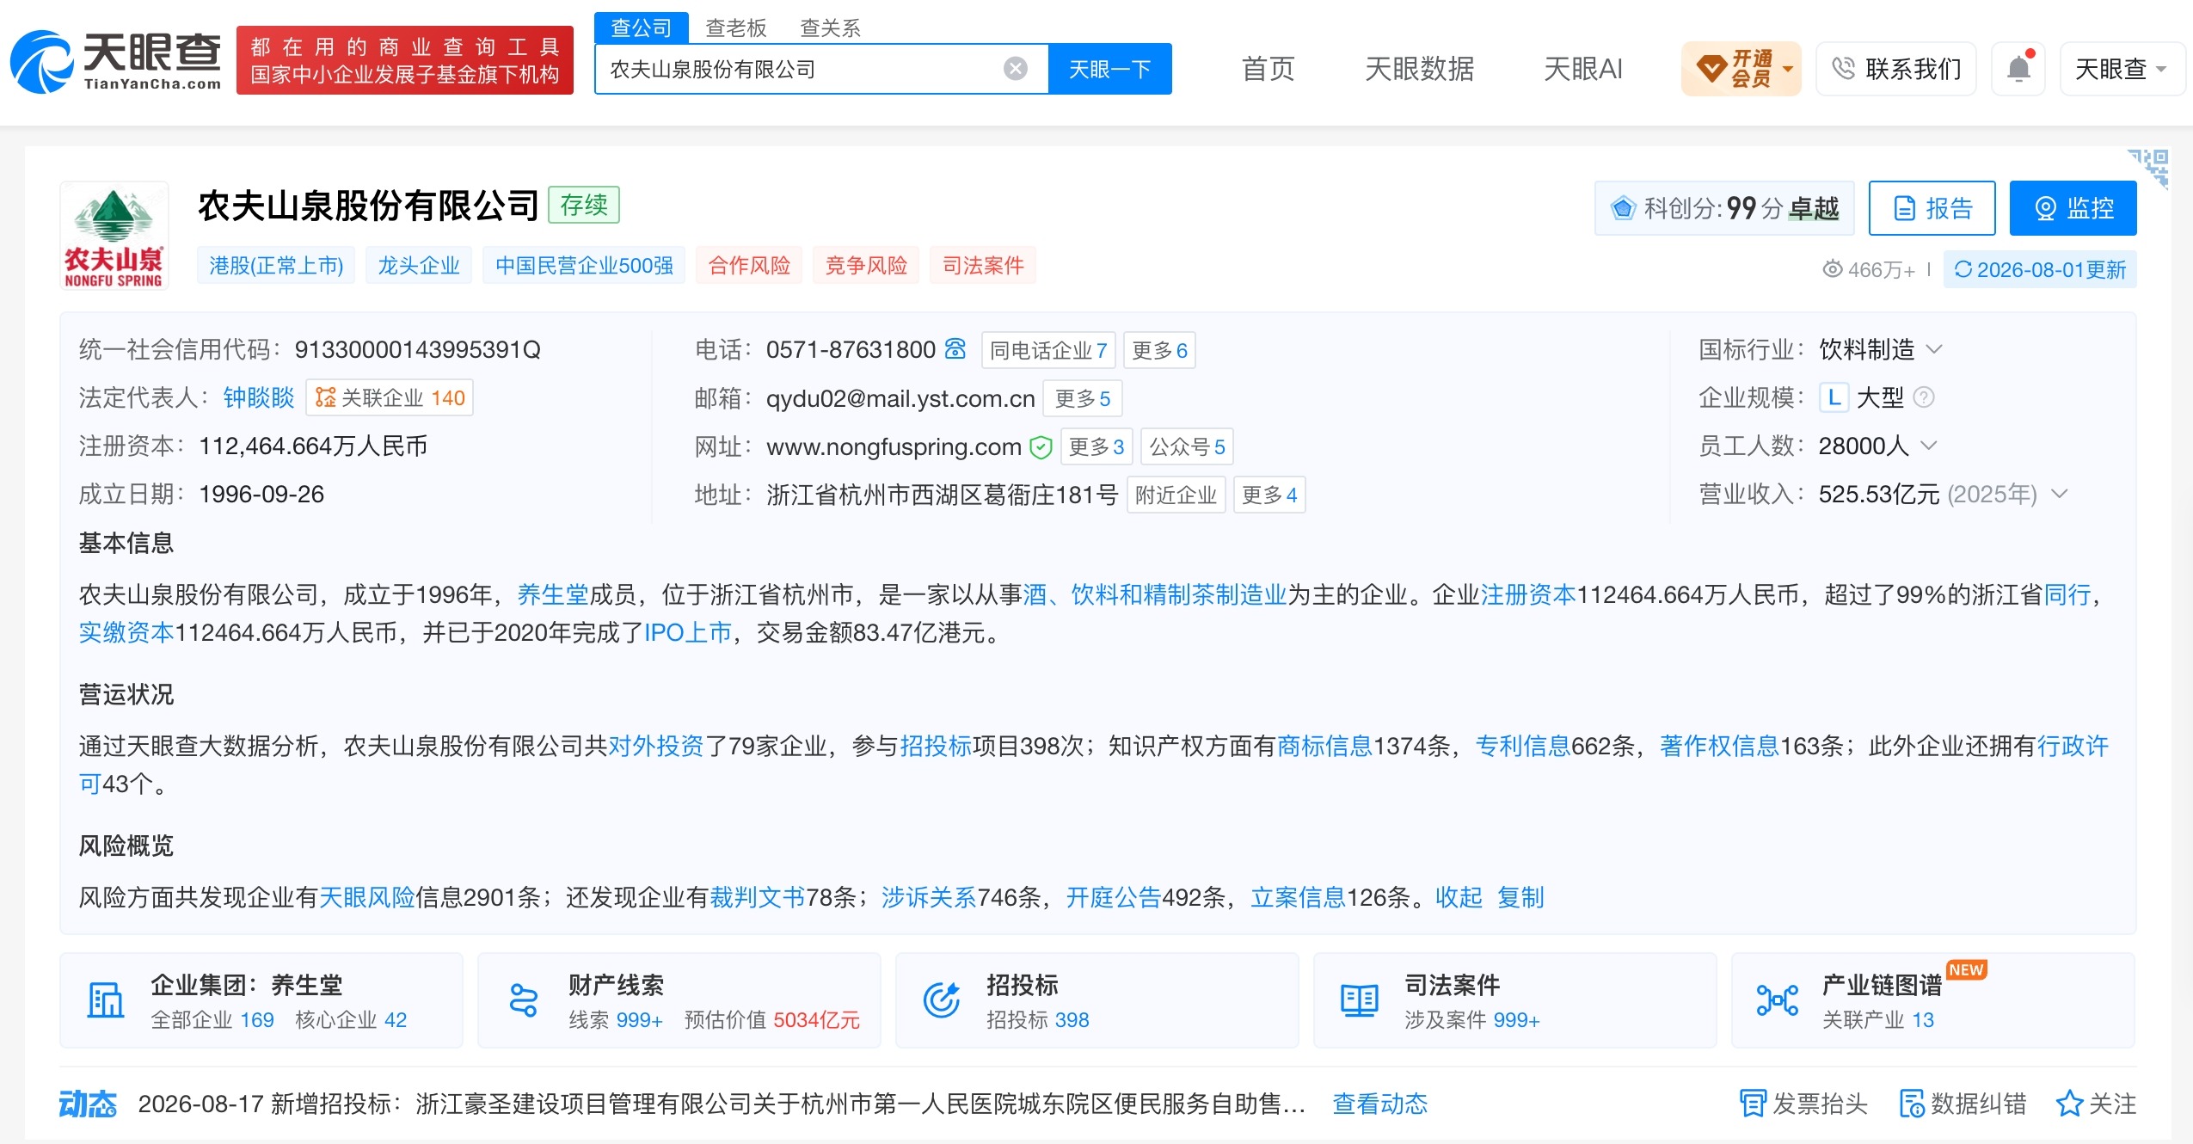Click 复制 to copy summary
The width and height of the screenshot is (2193, 1144).
(1520, 897)
